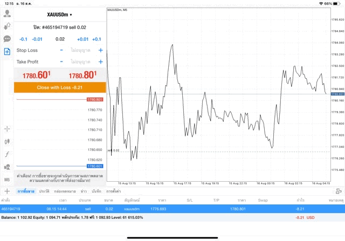Increase Stop Loss with plus button

click(x=100, y=50)
